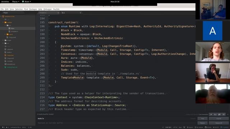Toggle the whole word search option
This screenshot has width=230, height=129.
(x=224, y=114)
